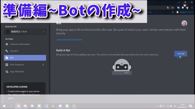Click the taskbar search magnifier icon

pos(11,106)
